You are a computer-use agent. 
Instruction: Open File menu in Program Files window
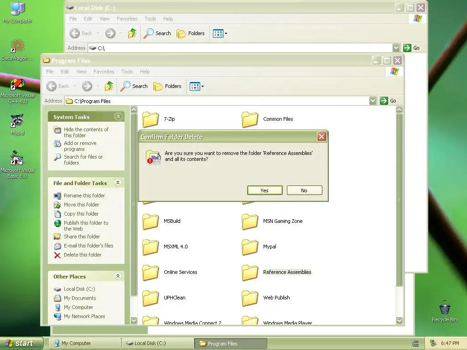[50, 72]
